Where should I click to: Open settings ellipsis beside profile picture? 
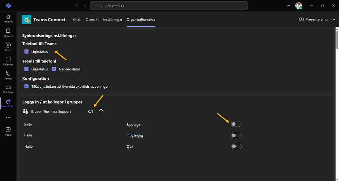(x=288, y=6)
